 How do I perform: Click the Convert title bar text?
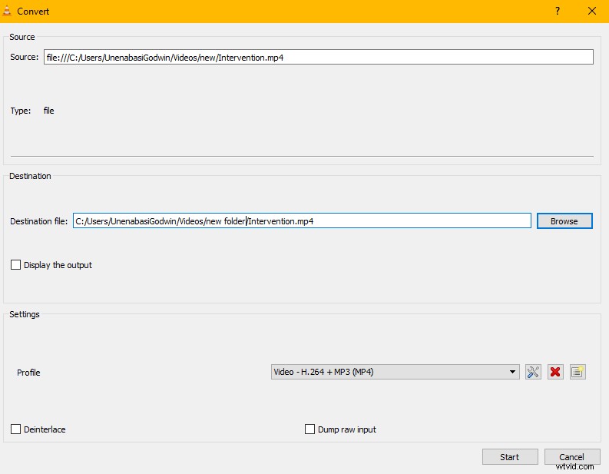pos(35,12)
